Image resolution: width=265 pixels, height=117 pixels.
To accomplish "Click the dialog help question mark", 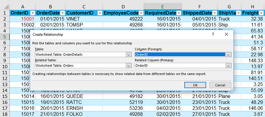I will [213, 34].
